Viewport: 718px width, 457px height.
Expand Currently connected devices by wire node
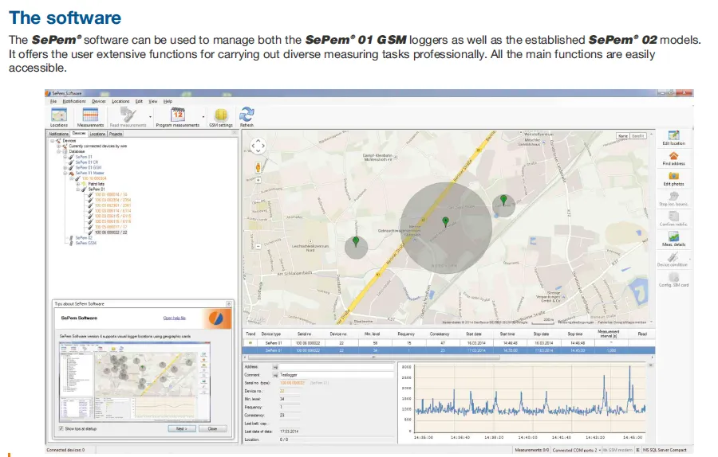tap(58, 146)
